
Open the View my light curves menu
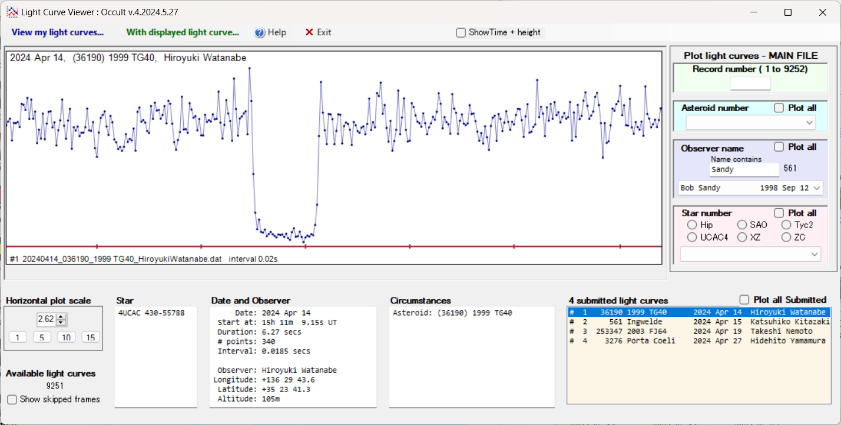click(57, 32)
